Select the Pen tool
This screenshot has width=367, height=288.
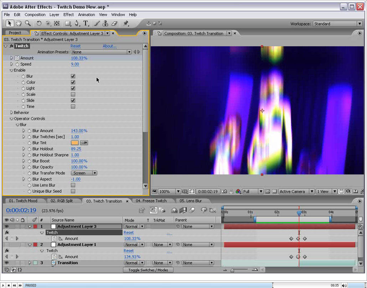[x=77, y=23]
